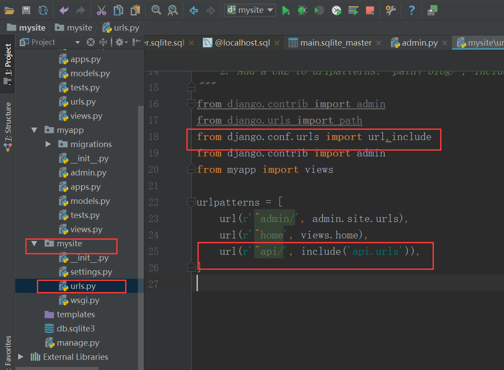
Task: Click the concurrency diagram run icon
Action: (353, 10)
